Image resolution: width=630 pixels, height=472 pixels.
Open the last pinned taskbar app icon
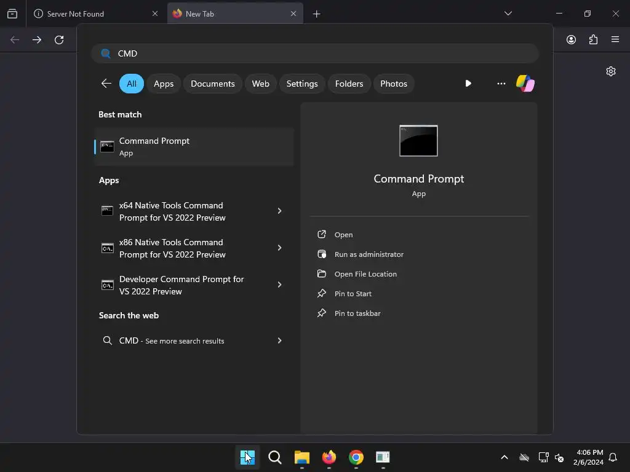point(383,457)
